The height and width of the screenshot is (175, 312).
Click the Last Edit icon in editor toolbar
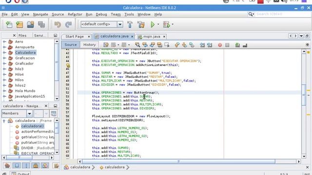[106, 45]
